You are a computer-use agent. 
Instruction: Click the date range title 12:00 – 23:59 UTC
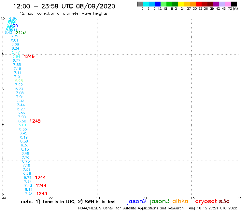click(64, 6)
